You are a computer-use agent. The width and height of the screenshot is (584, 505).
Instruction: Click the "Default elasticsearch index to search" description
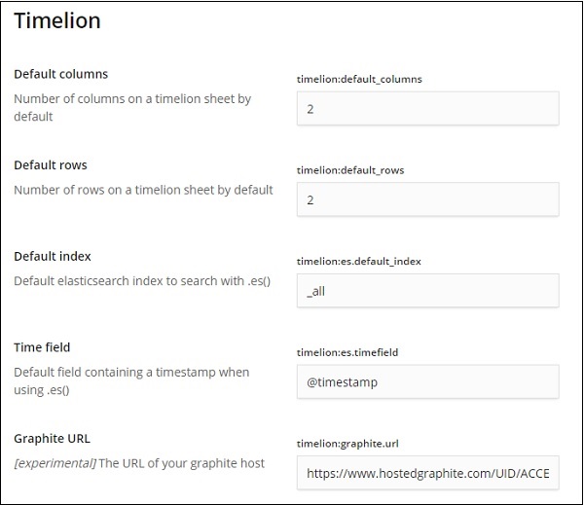pos(142,281)
